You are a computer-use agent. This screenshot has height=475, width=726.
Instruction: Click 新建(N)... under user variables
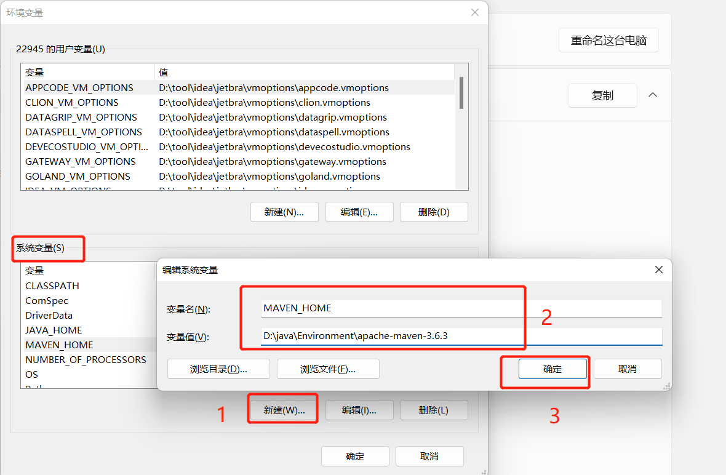284,212
